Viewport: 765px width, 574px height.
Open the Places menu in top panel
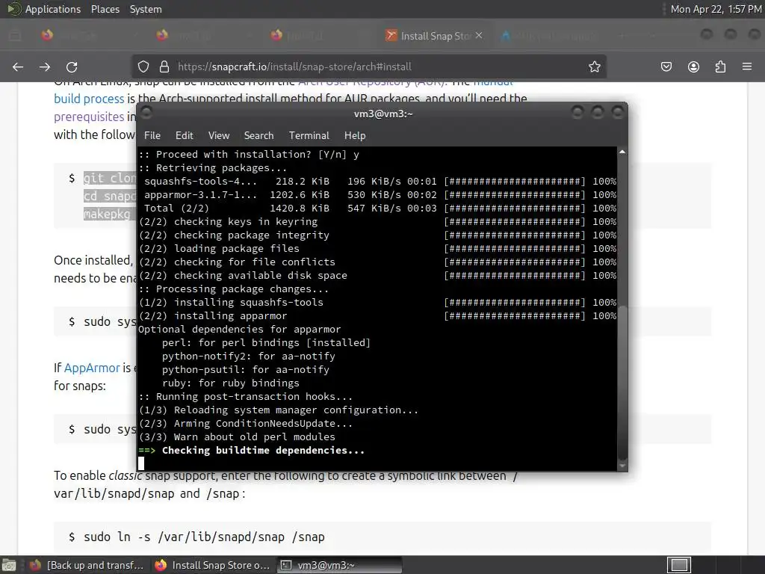tap(105, 9)
